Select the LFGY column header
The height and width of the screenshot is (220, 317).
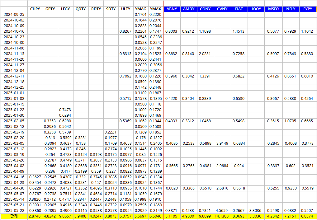(65, 9)
